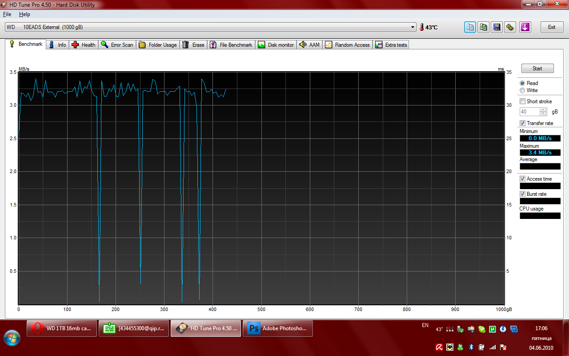Image resolution: width=569 pixels, height=356 pixels.
Task: Open the options gear icon
Action: (x=511, y=27)
